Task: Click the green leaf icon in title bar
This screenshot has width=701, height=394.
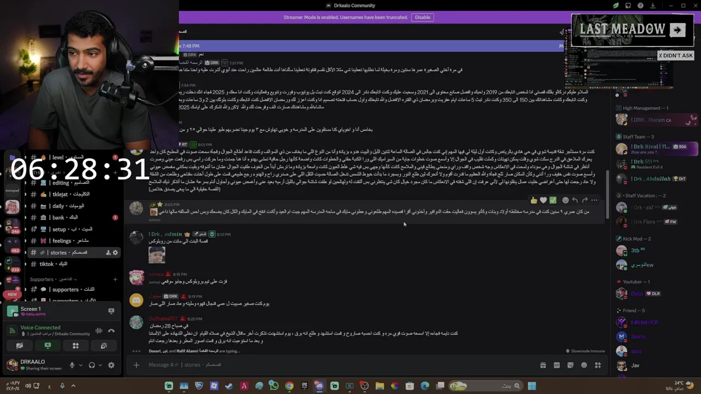Action: (616, 5)
